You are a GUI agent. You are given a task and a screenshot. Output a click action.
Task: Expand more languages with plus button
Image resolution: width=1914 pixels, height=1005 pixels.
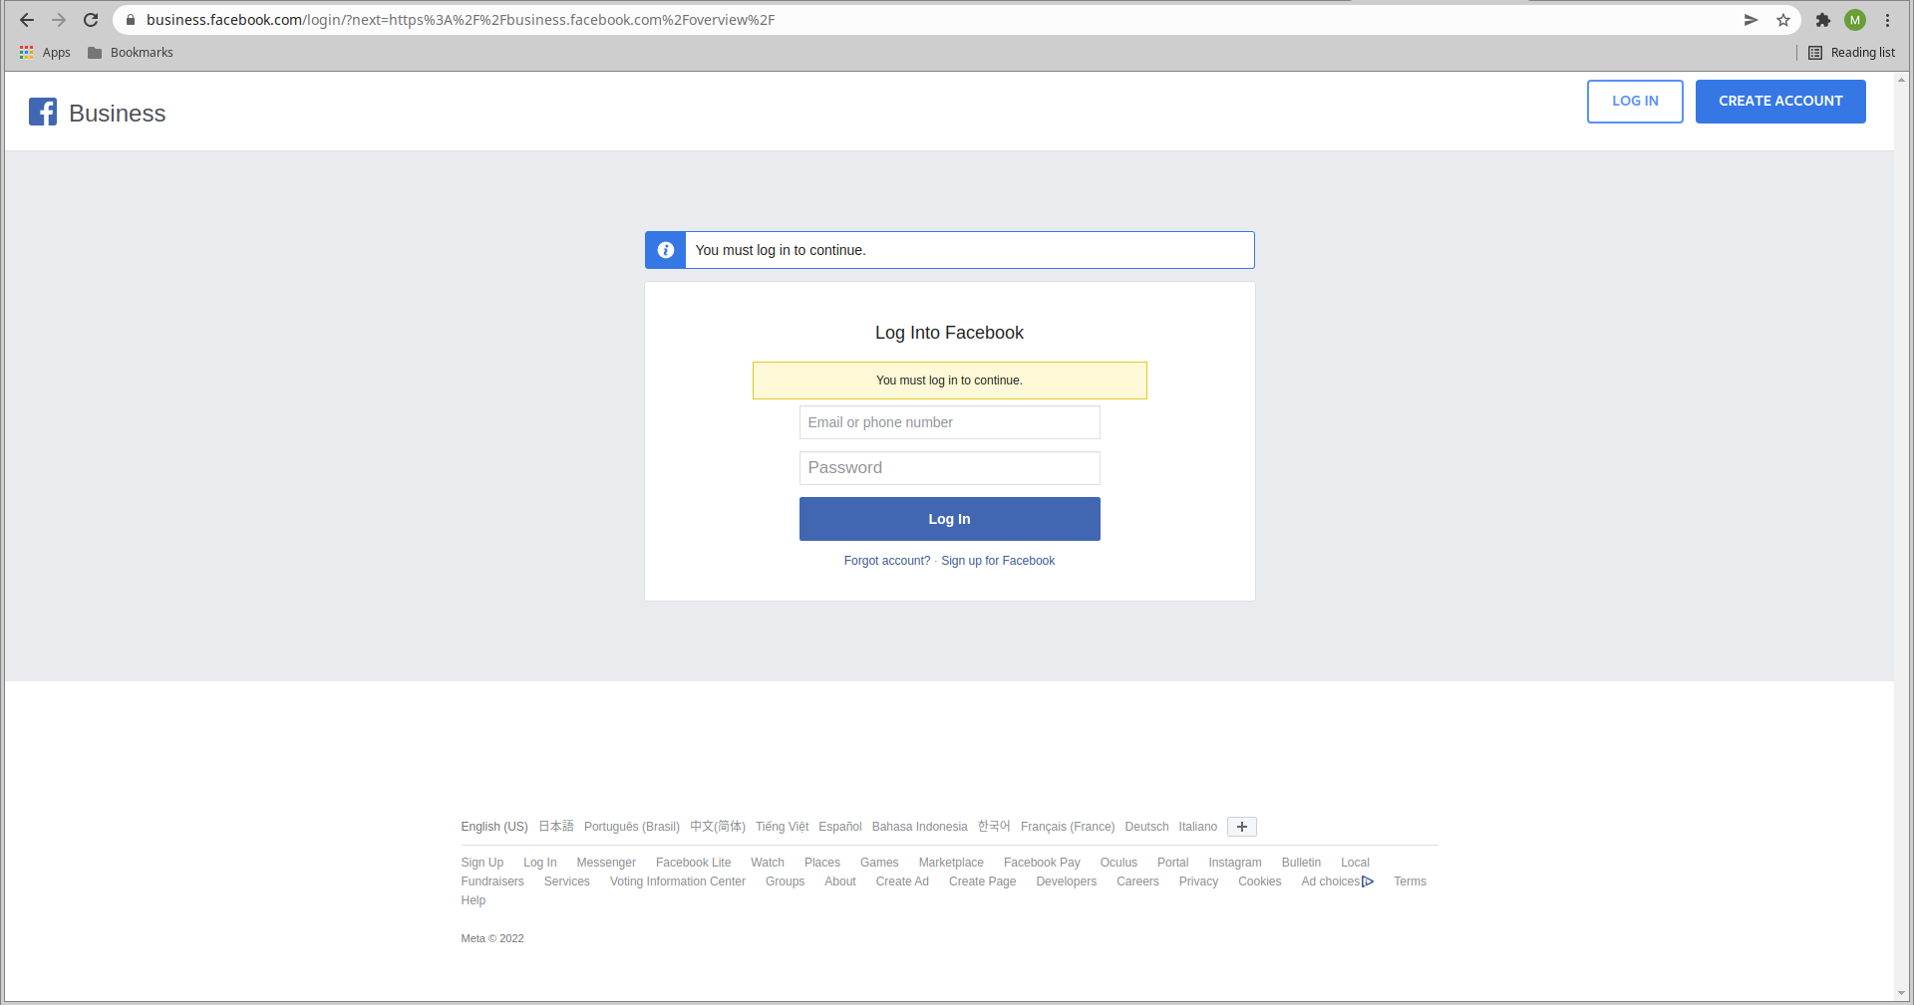click(x=1242, y=827)
